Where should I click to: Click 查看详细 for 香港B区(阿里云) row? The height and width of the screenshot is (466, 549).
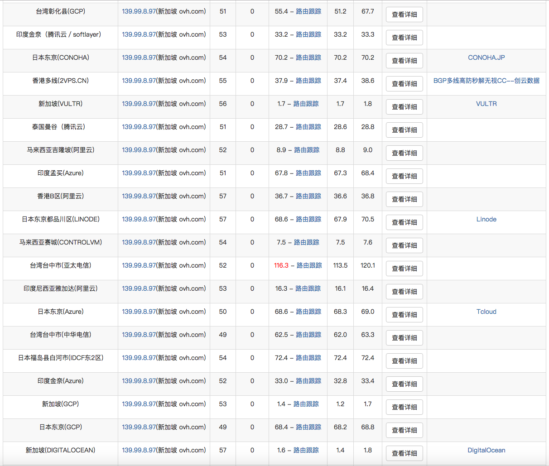coord(404,199)
